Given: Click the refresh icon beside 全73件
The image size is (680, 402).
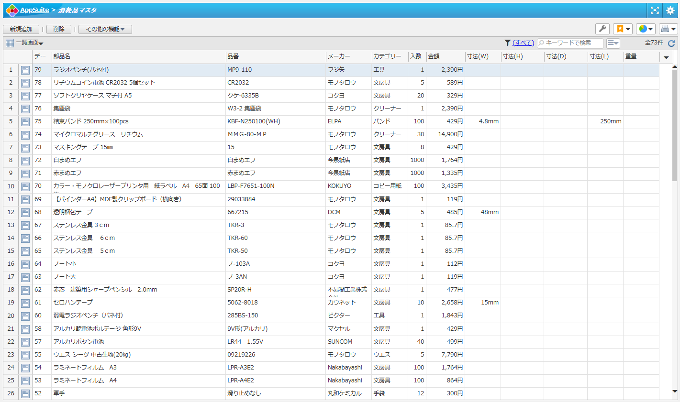Looking at the screenshot, I should pyautogui.click(x=671, y=43).
